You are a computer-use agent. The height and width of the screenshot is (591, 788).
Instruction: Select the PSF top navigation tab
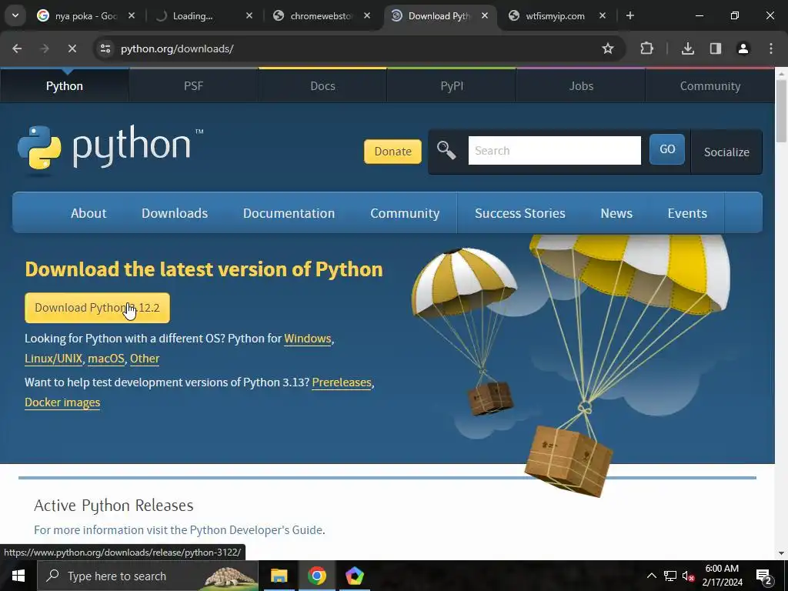[193, 86]
